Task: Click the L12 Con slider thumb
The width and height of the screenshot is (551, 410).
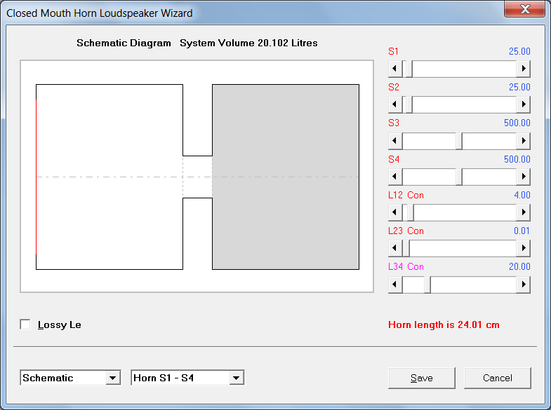Action: [x=410, y=212]
